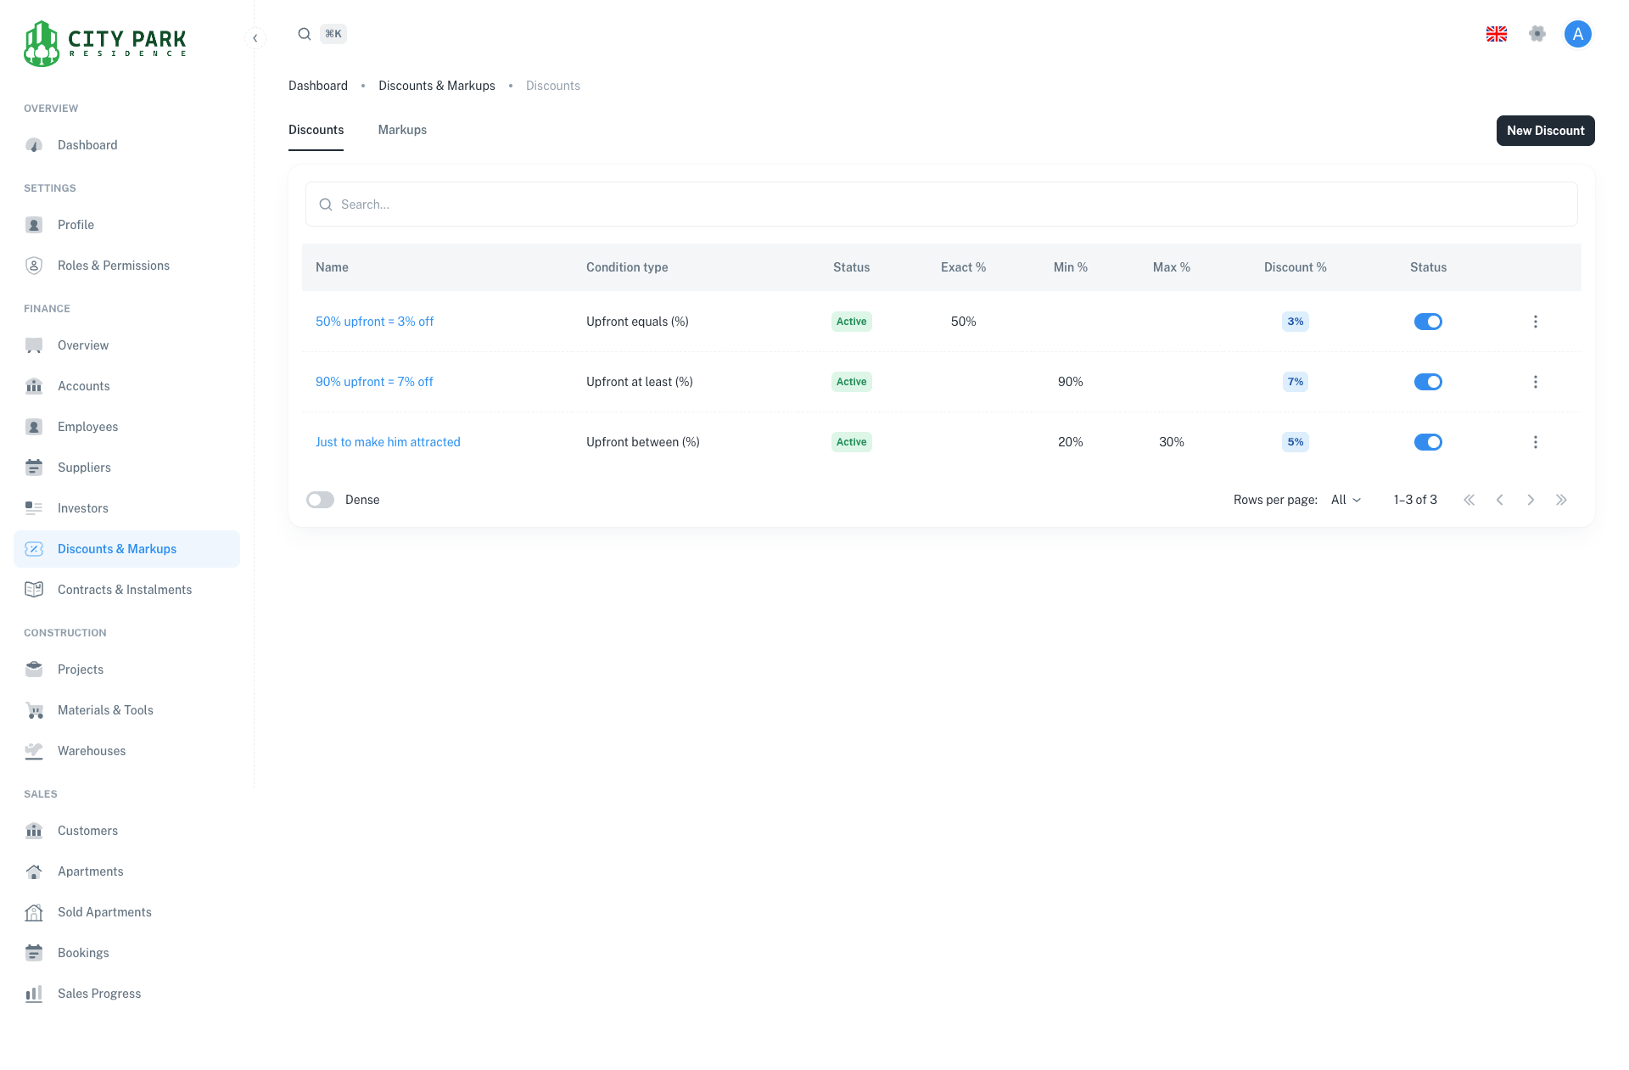Screen dimensions: 1629x1070
Task: Open Warehouses in the sidebar
Action: [92, 751]
